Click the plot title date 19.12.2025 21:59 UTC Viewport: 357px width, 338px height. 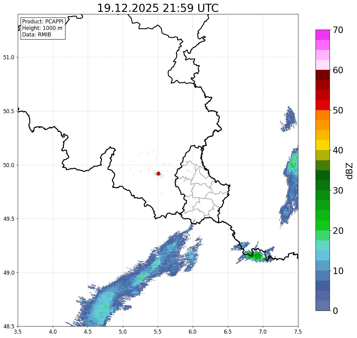[158, 8]
